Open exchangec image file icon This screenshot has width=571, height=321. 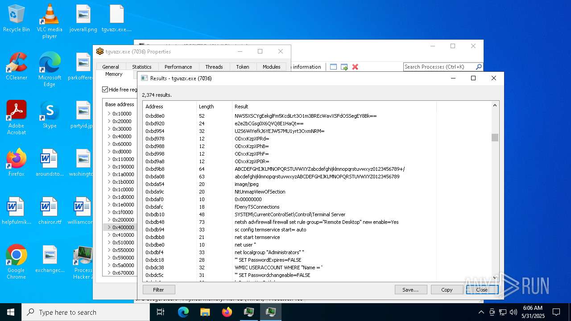tap(50, 259)
